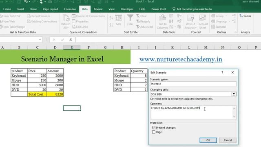Toggle the Prevent changes checkbox
The height and width of the screenshot is (147, 261).
coord(154,127)
